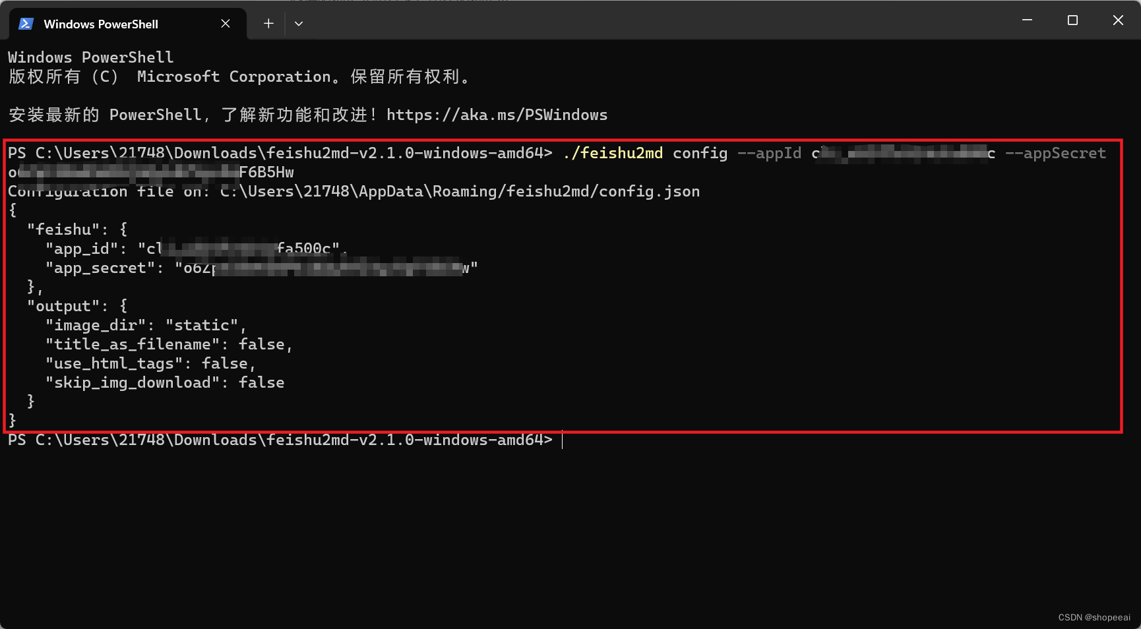Click the "title_as_filename": false line

[x=169, y=344]
